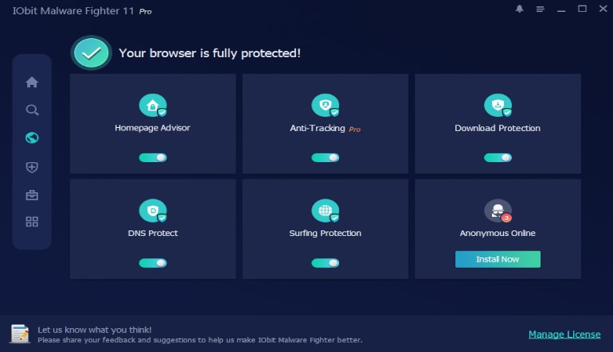Click the DNS Protect icon
The width and height of the screenshot is (613, 352).
pyautogui.click(x=153, y=211)
